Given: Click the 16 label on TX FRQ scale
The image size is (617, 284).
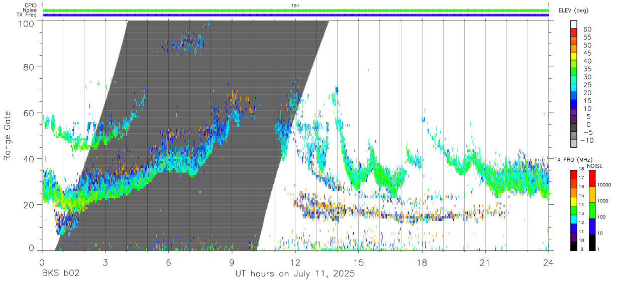Looking at the screenshot, I should (582, 187).
